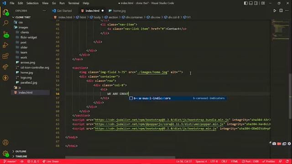Open the Manage gear icon
Image resolution: width=292 pixels, height=164 pixels.
pyautogui.click(x=5, y=154)
